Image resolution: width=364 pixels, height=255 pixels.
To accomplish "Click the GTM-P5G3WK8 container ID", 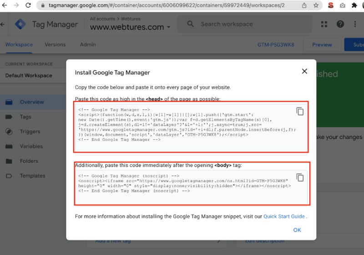I will [276, 45].
